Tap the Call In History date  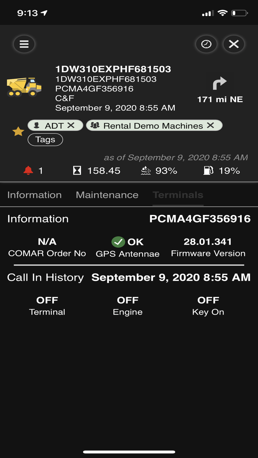171,277
